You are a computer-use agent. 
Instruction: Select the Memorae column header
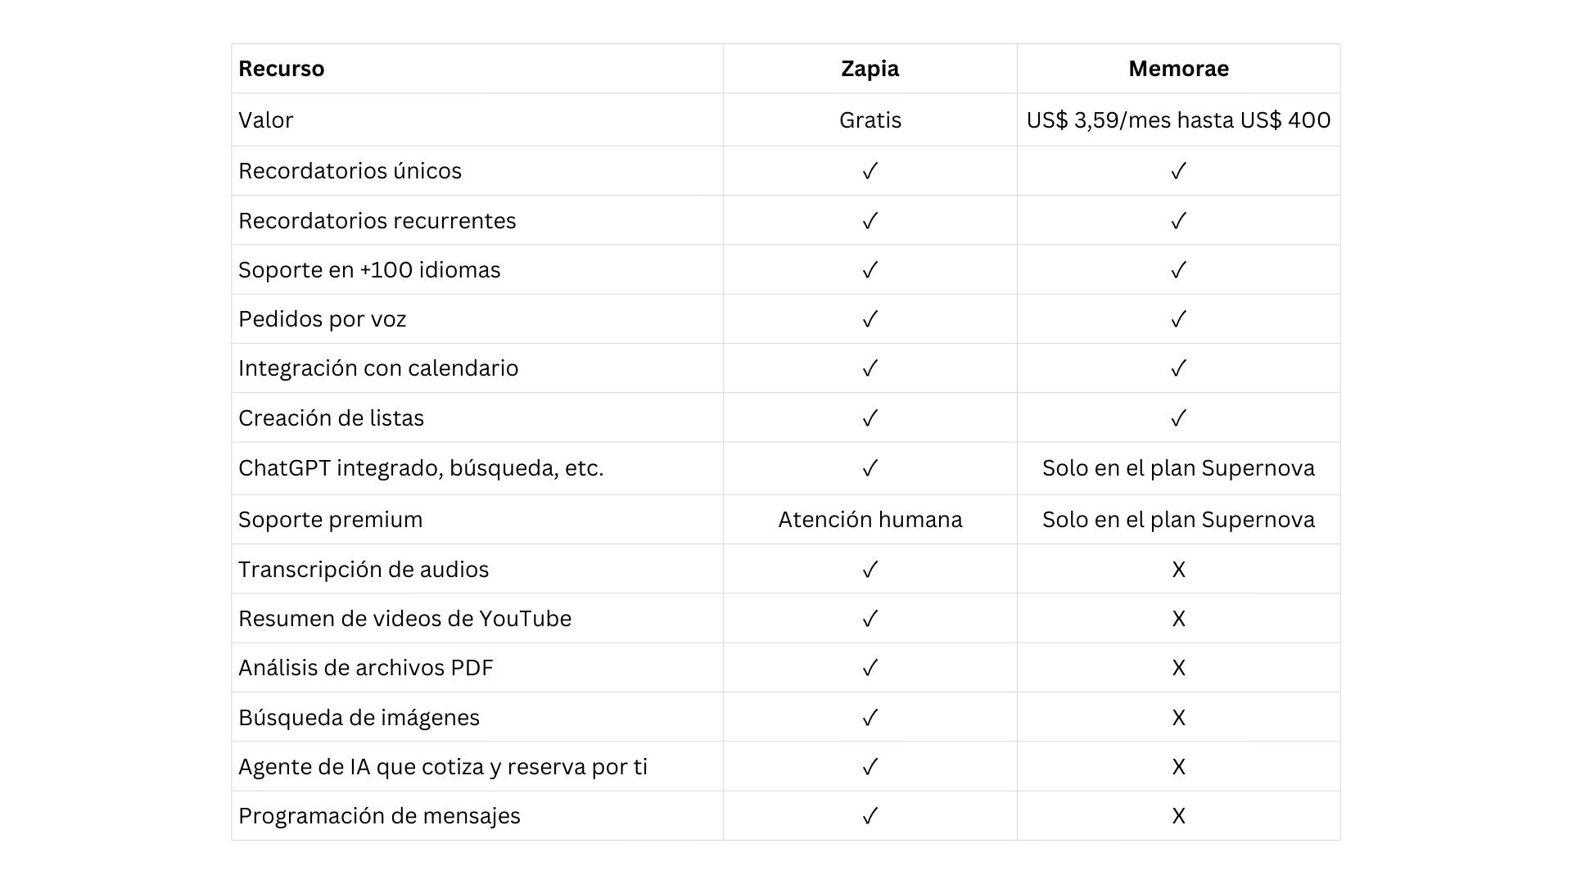pos(1178,69)
